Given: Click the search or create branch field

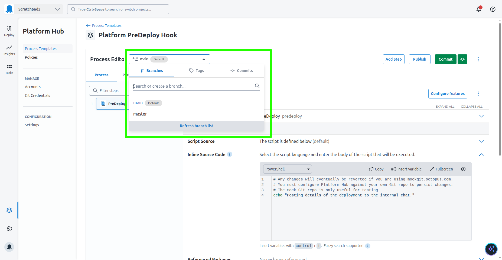Looking at the screenshot, I should click(192, 86).
